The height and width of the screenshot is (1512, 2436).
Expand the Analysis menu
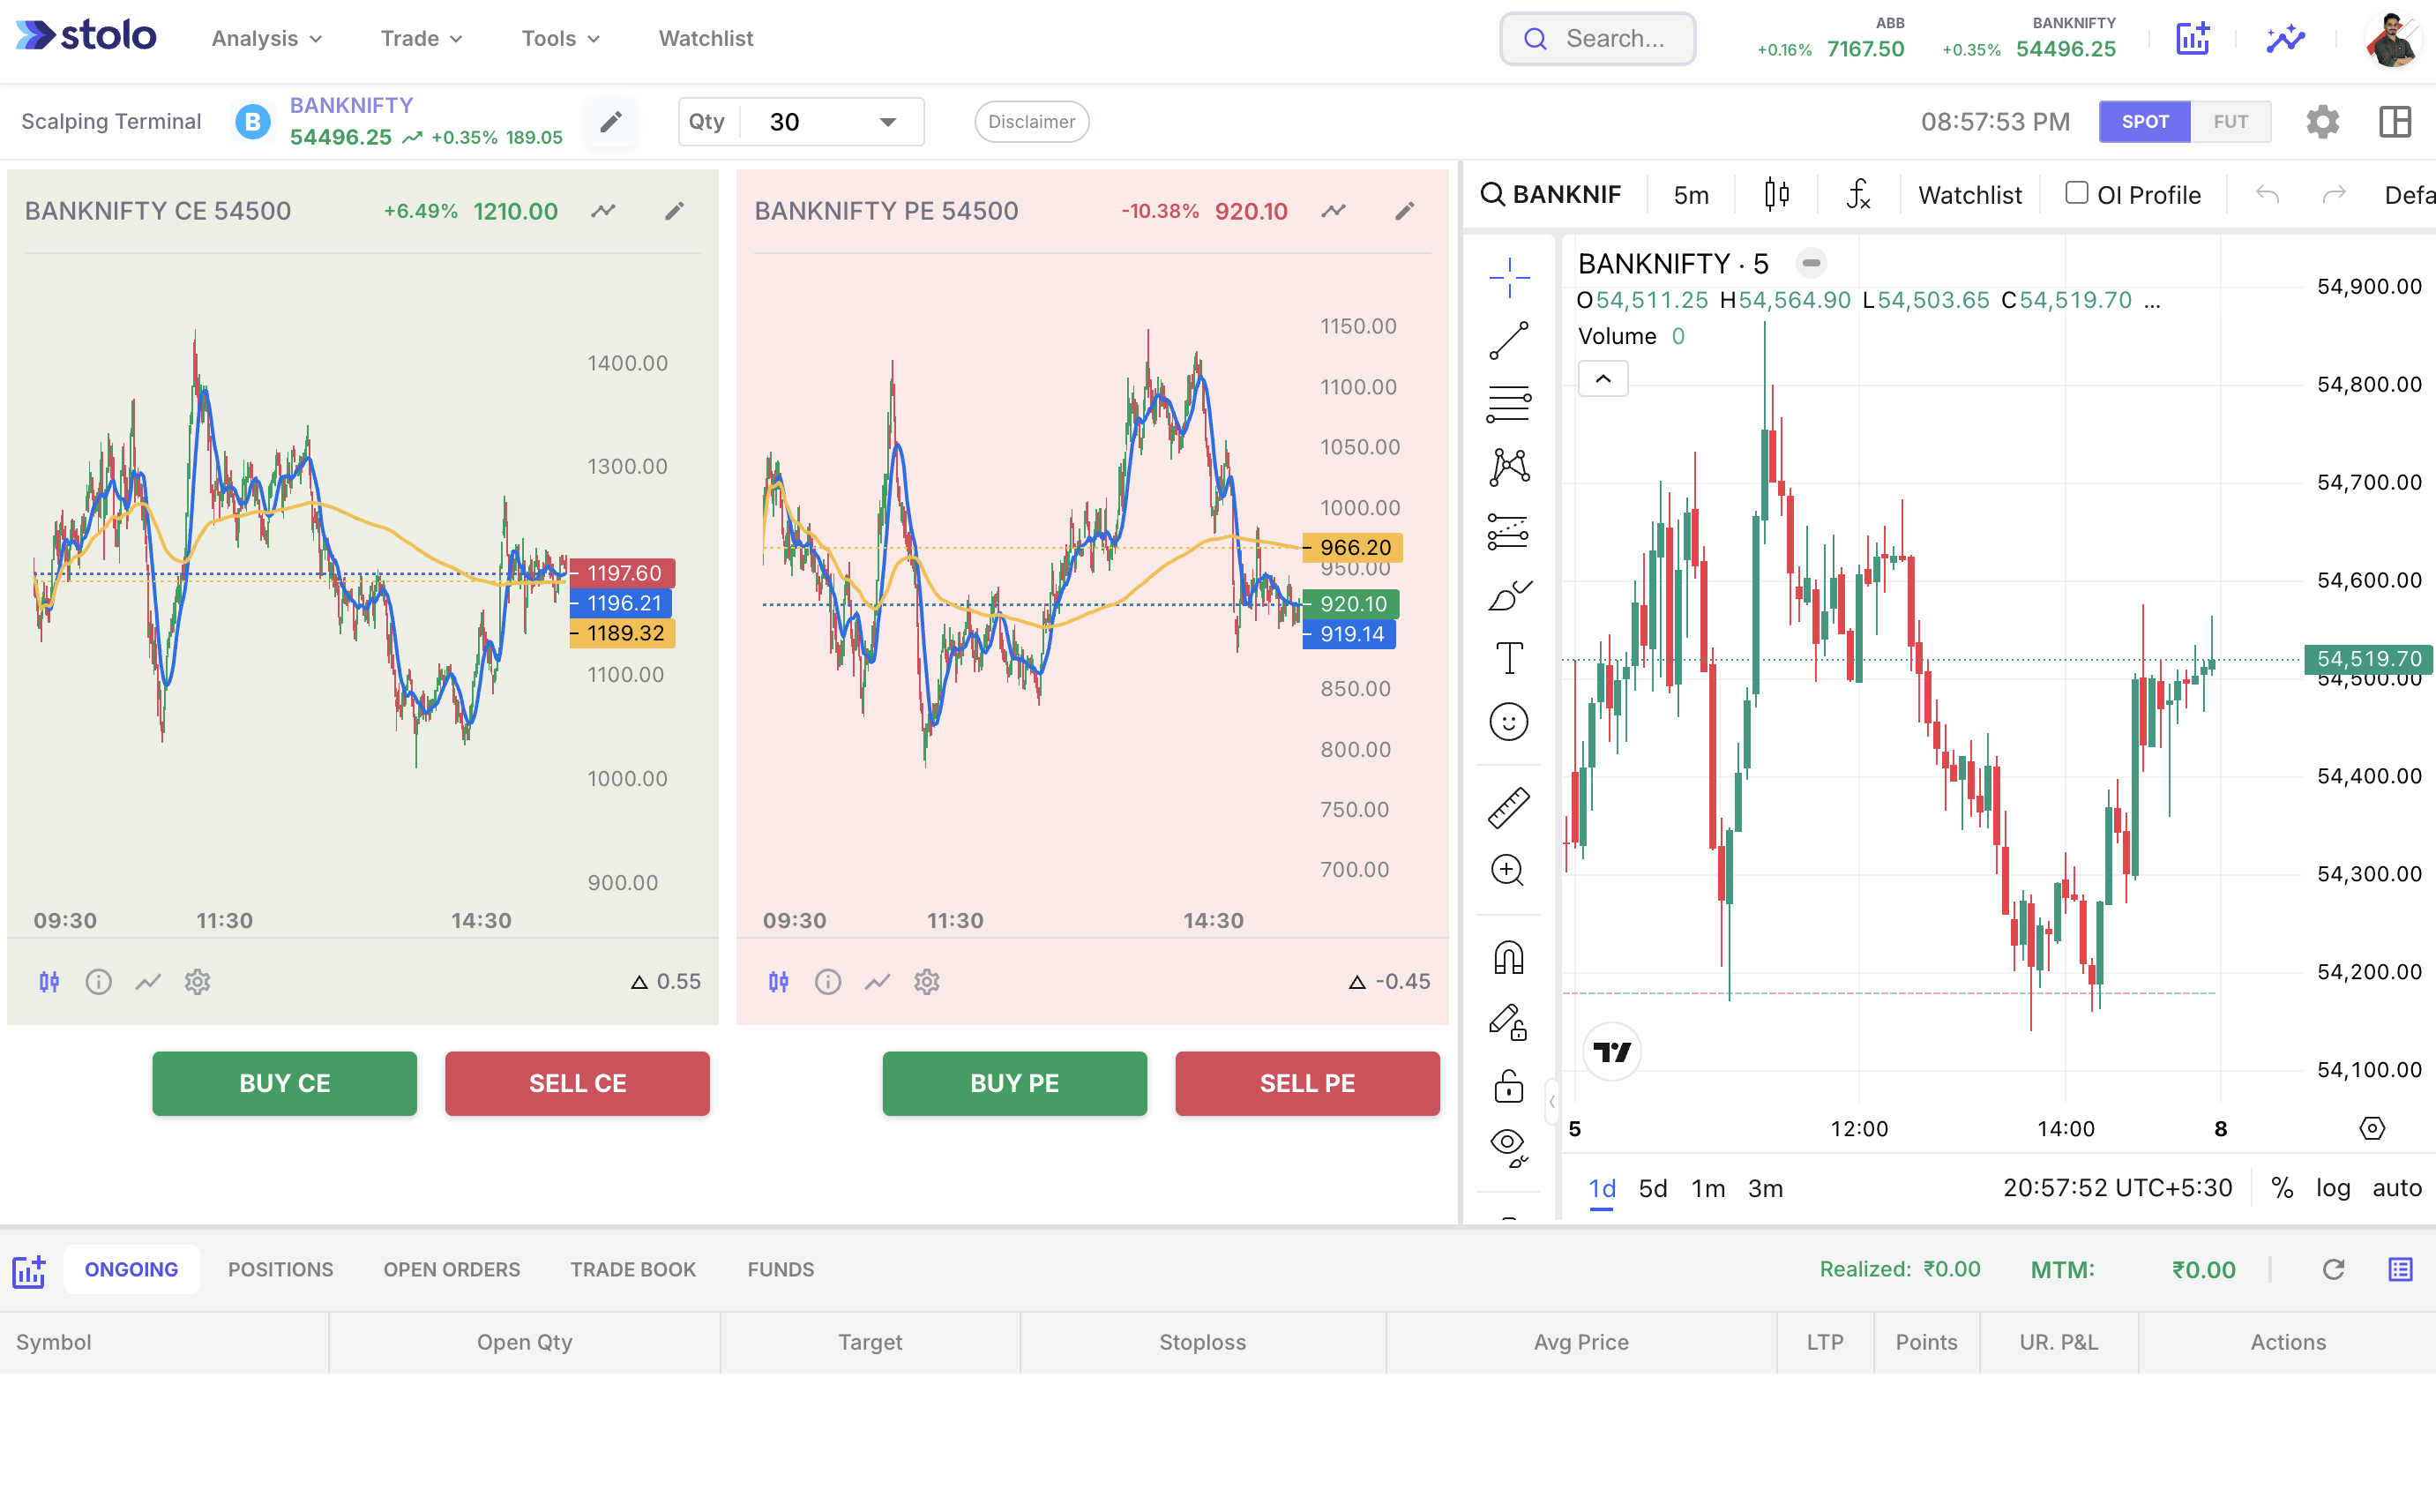[265, 39]
